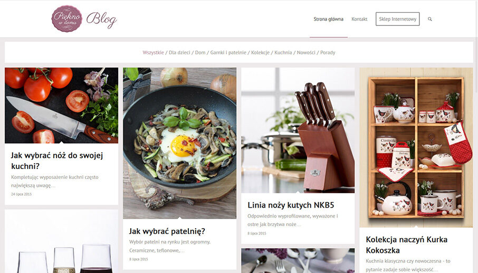Filter posts by Dla dzieci

coord(179,52)
